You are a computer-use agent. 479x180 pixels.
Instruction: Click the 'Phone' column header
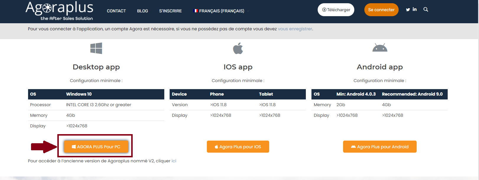tap(217, 94)
